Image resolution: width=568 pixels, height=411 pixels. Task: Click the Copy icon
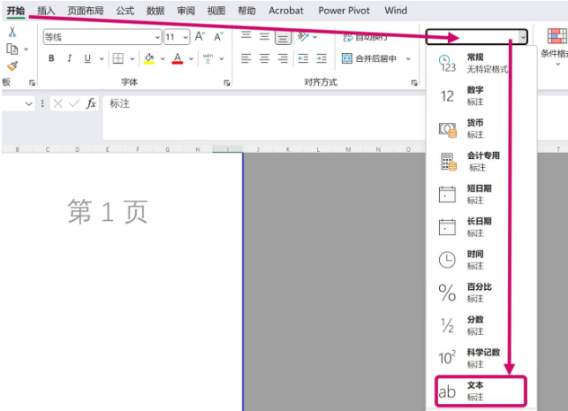[12, 49]
